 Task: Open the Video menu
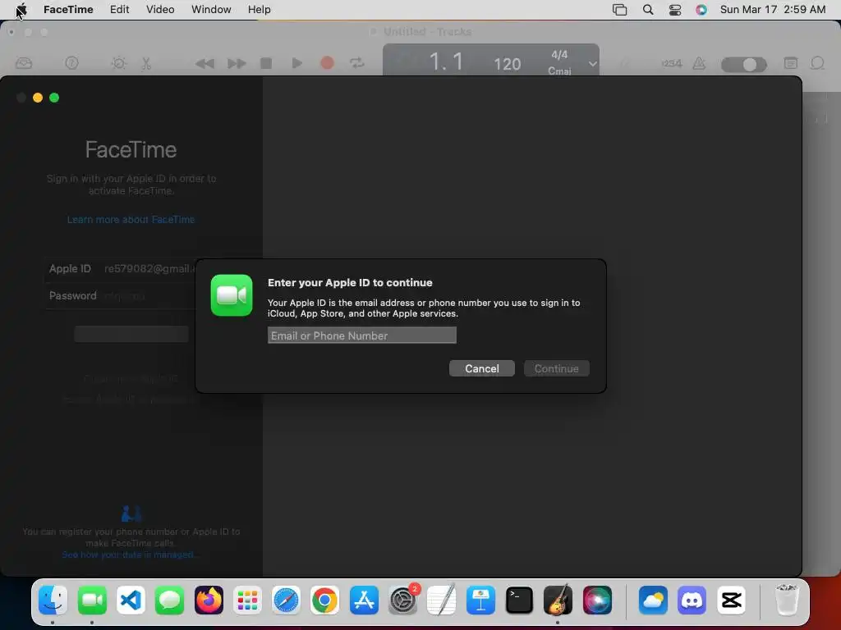(x=160, y=10)
